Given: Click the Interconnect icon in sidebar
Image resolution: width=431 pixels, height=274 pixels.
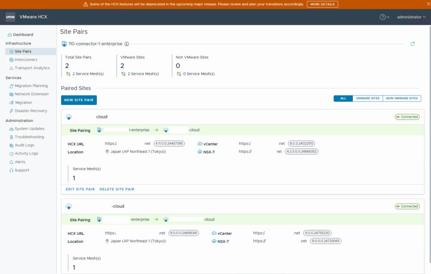Looking at the screenshot, I should [x=11, y=60].
